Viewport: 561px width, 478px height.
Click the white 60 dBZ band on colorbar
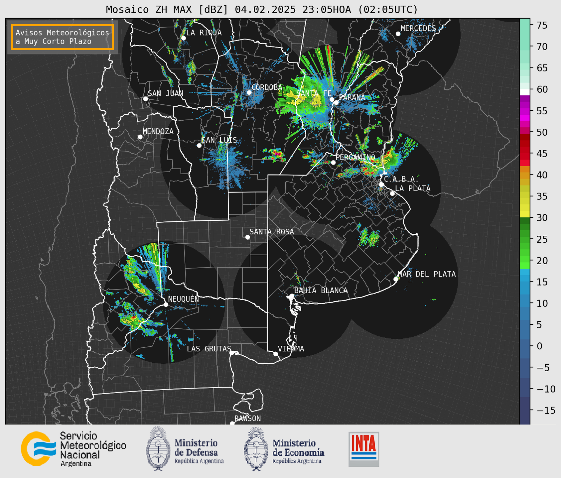[x=525, y=92]
